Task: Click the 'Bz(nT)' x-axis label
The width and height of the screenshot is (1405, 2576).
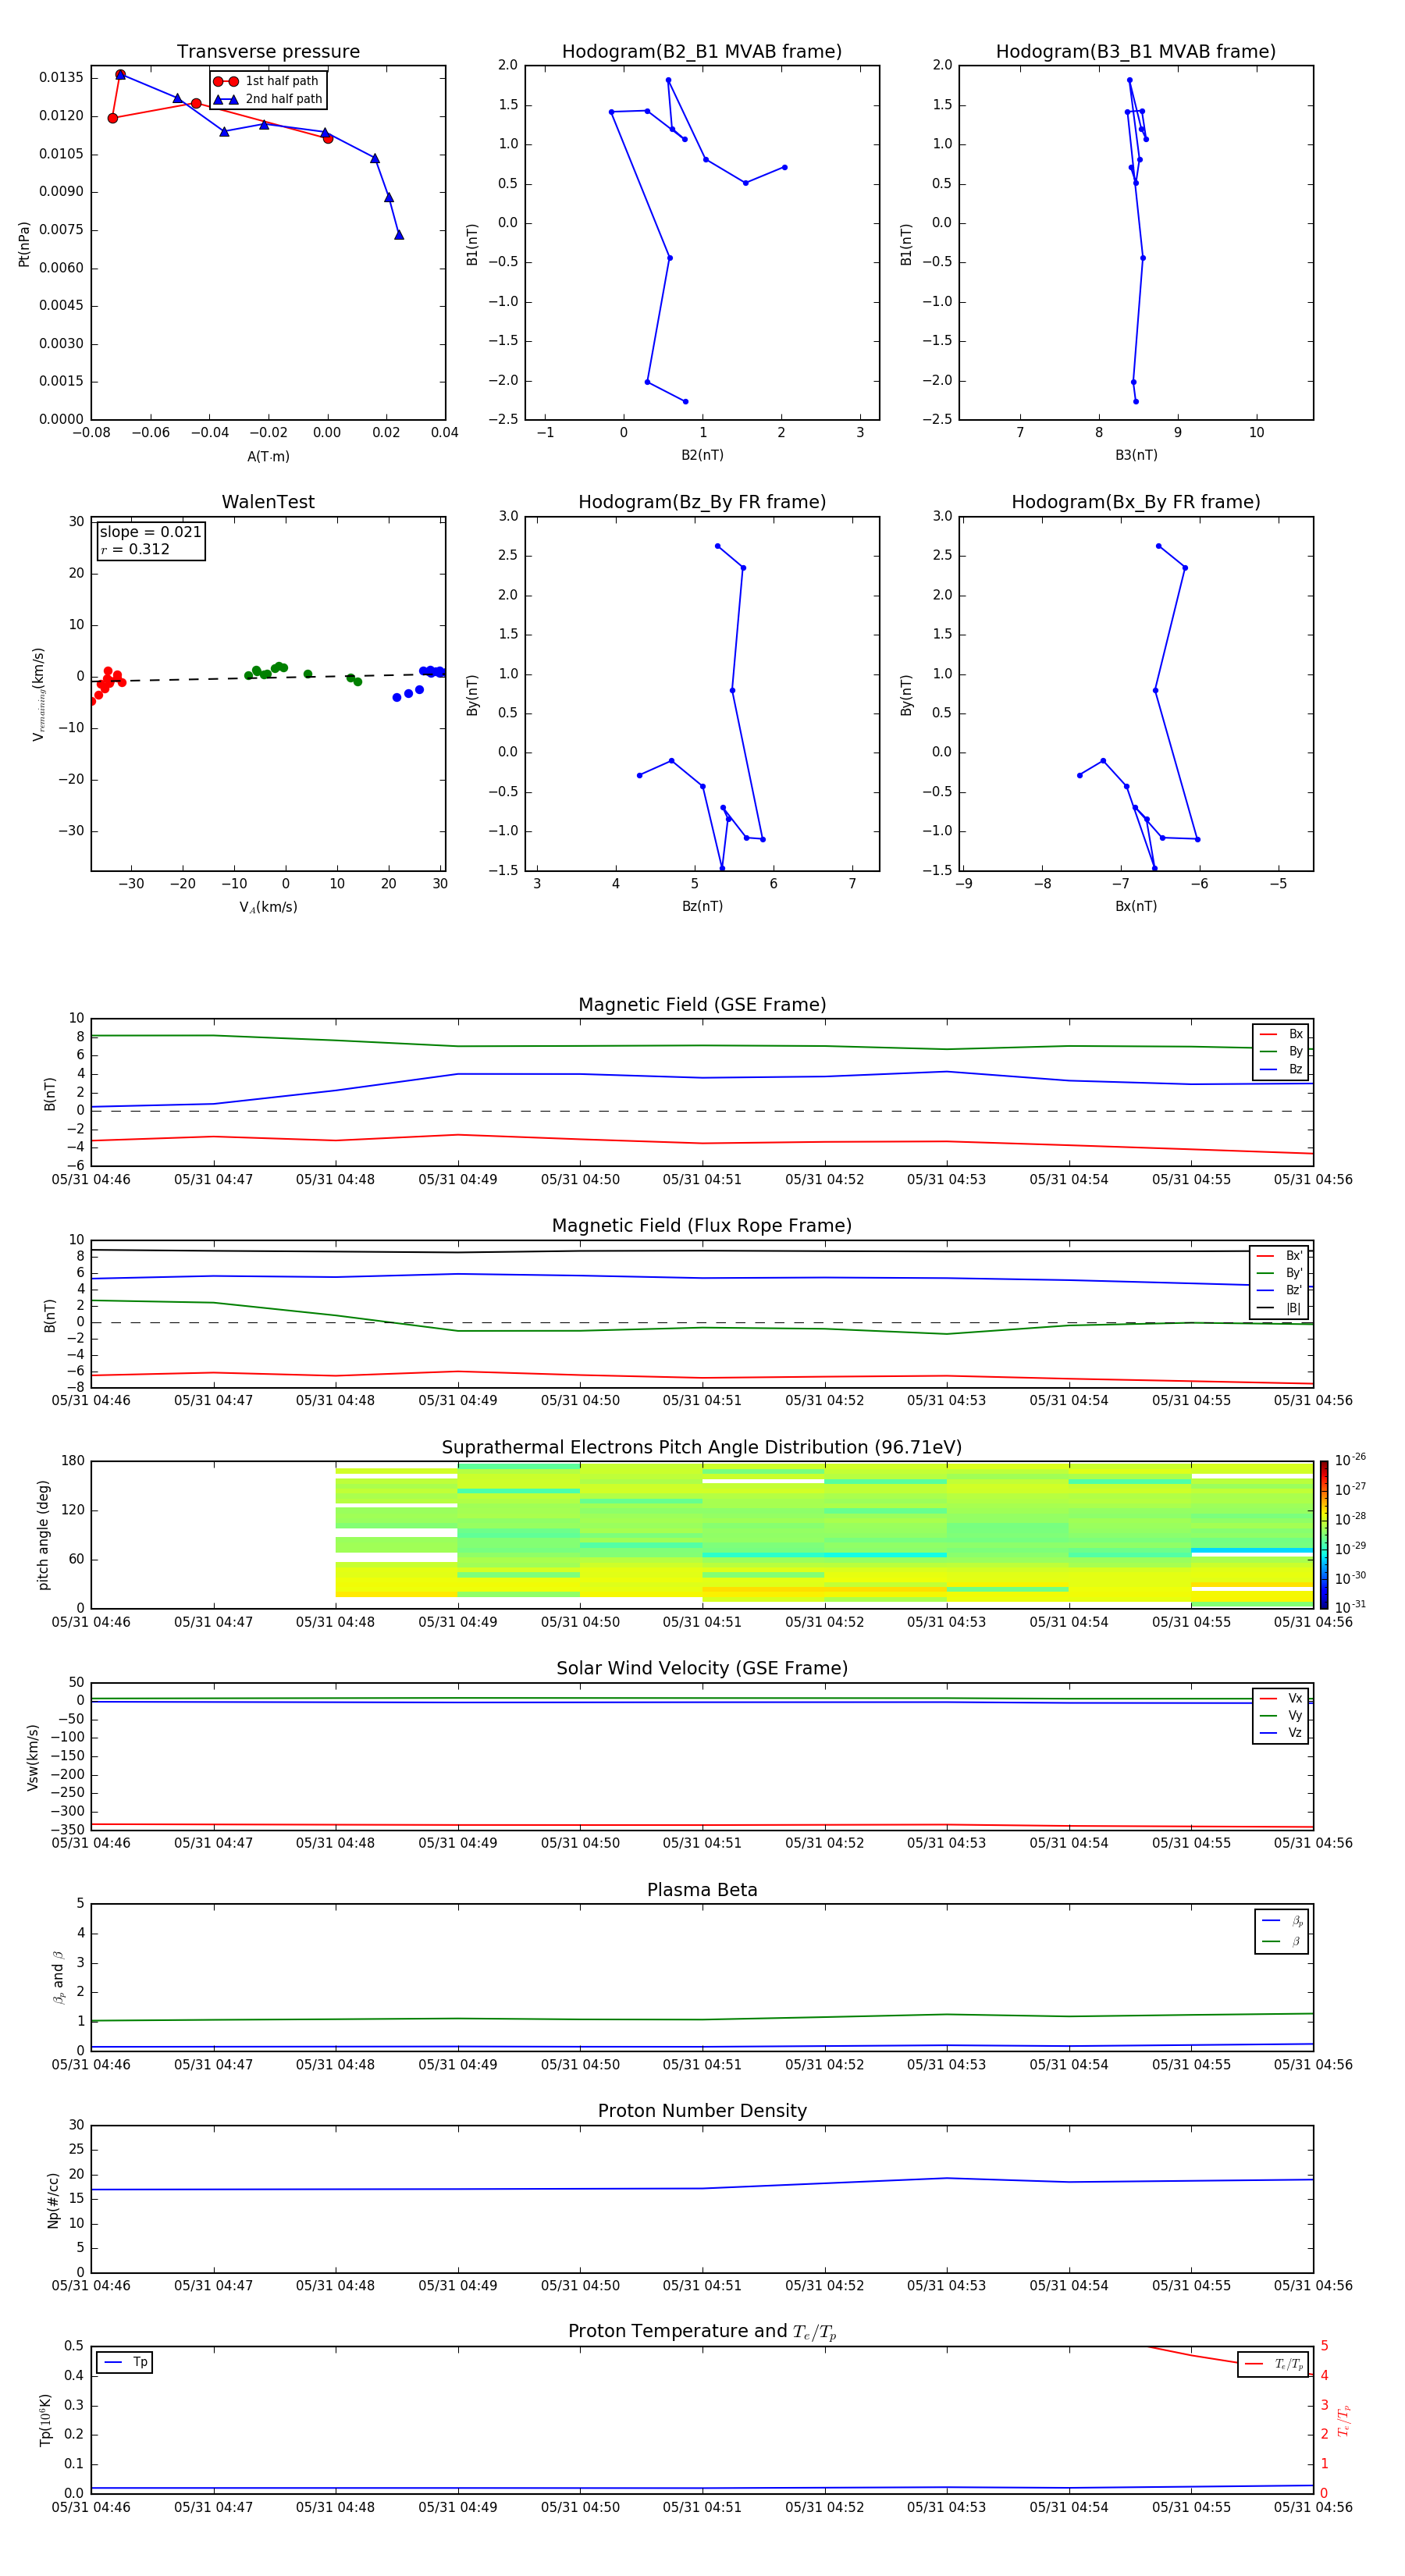Action: pos(702,906)
